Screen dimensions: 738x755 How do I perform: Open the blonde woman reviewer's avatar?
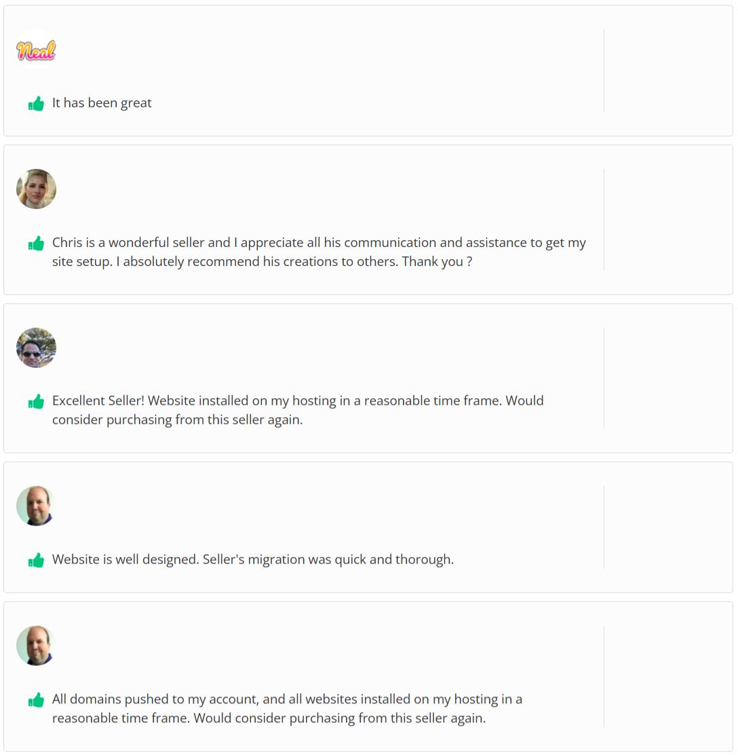[x=36, y=189]
